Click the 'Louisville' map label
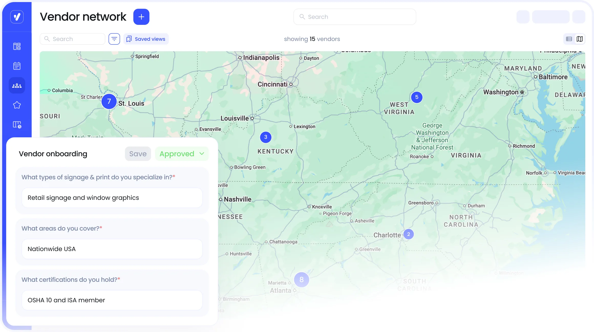The image size is (594, 332). tap(235, 118)
